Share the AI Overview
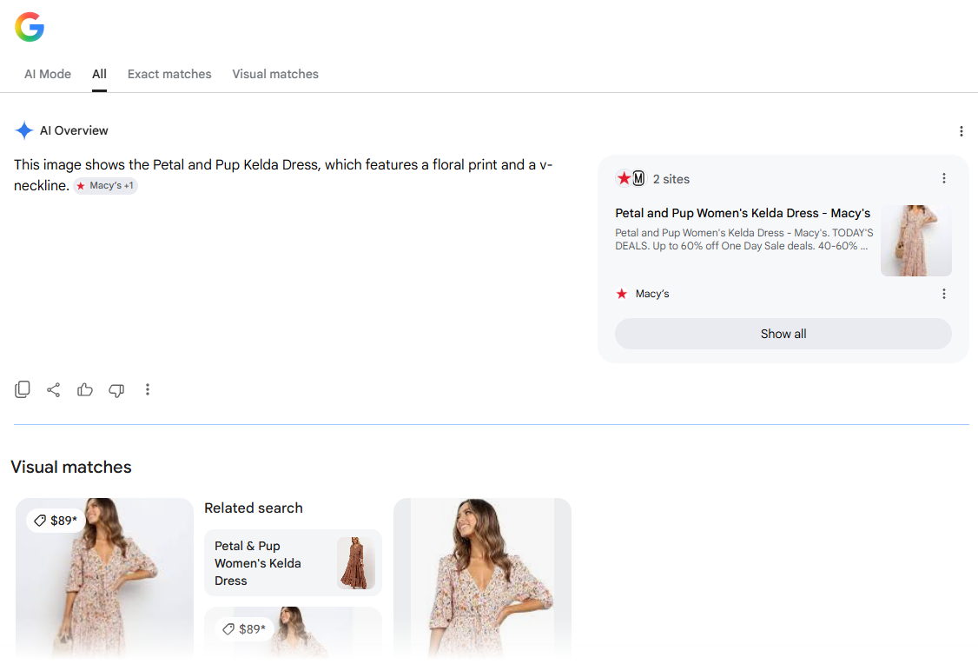This screenshot has height=664, width=978. (x=54, y=389)
